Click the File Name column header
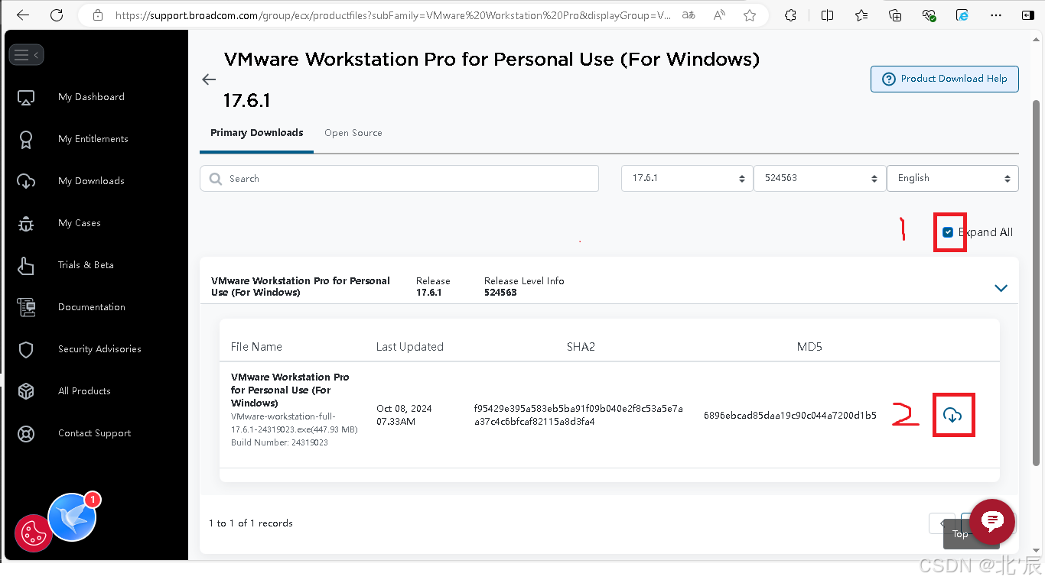This screenshot has height=583, width=1045. tap(256, 347)
